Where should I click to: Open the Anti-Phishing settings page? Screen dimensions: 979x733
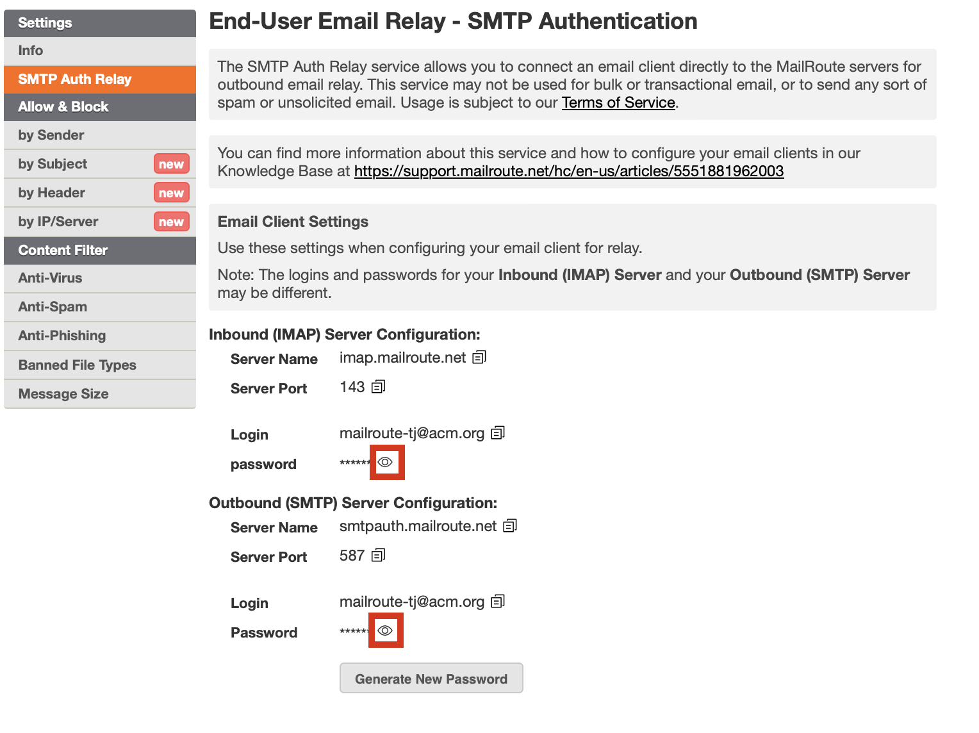[x=62, y=336]
